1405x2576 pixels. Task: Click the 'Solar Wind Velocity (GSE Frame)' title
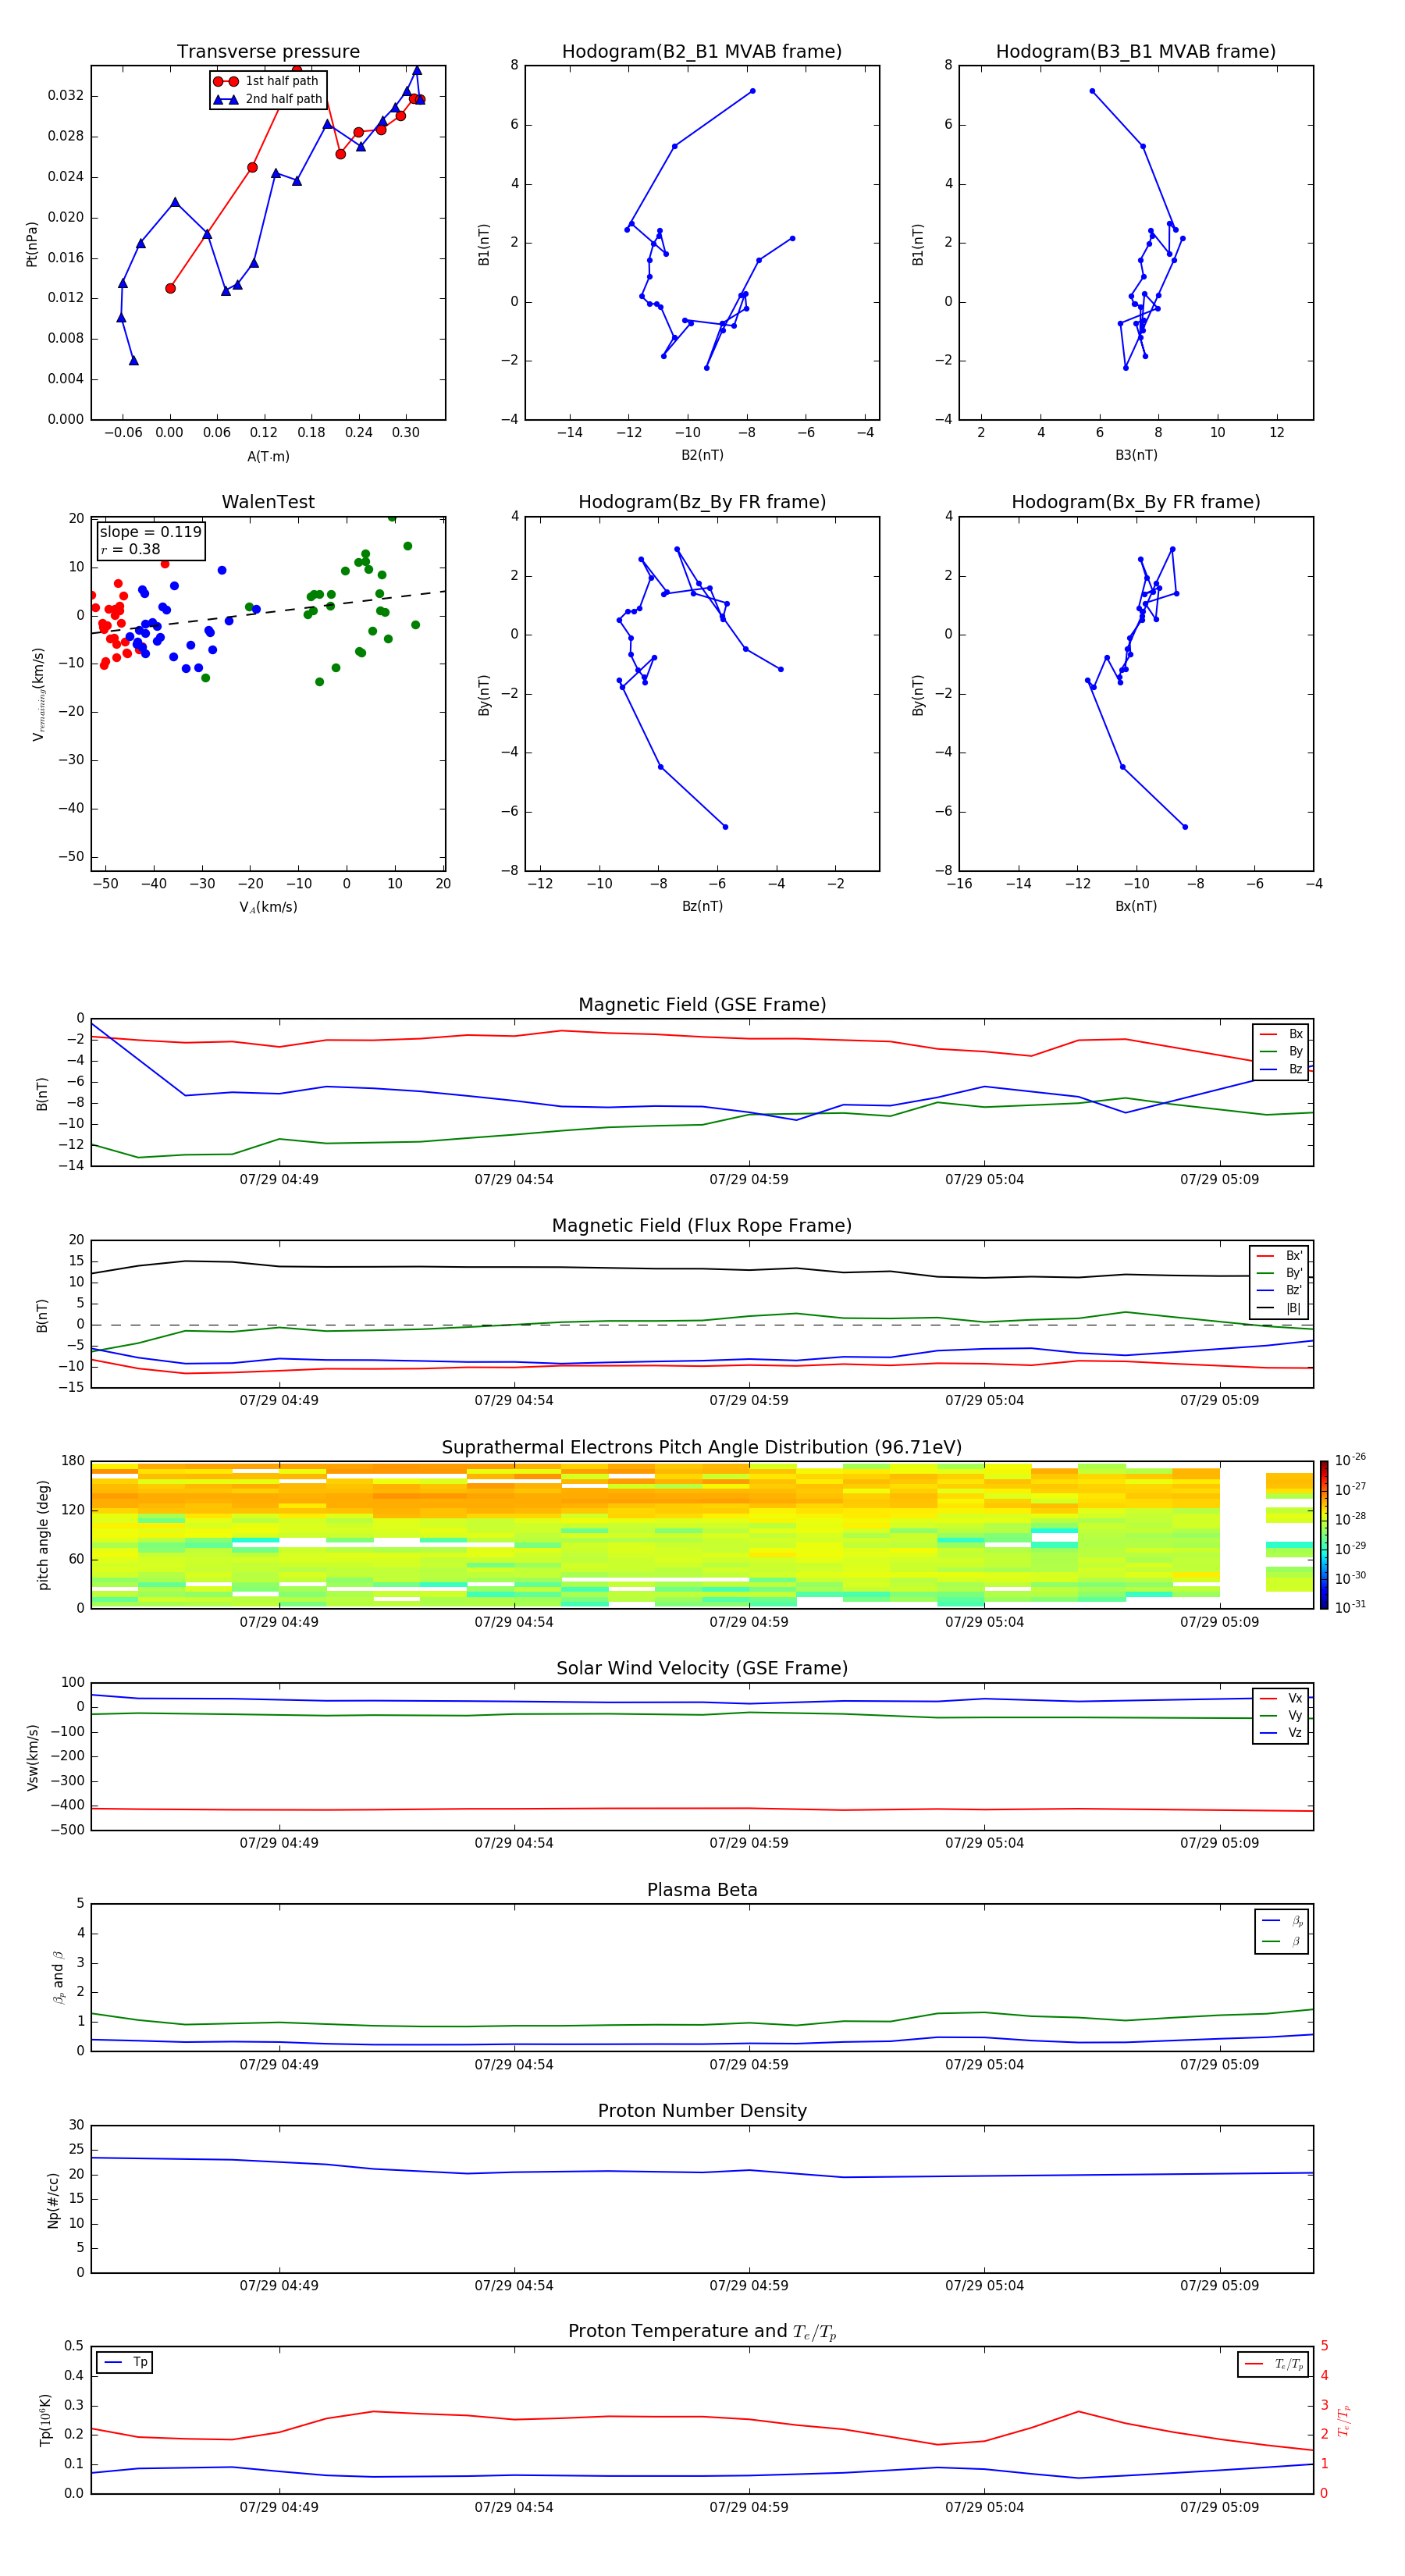tap(702, 1668)
